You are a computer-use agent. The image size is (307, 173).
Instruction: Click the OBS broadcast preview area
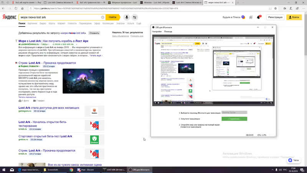point(213,70)
